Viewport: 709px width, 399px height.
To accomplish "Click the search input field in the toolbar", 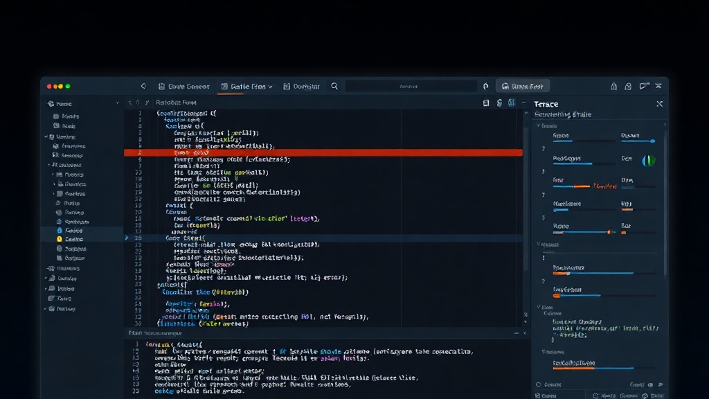I will pos(411,86).
